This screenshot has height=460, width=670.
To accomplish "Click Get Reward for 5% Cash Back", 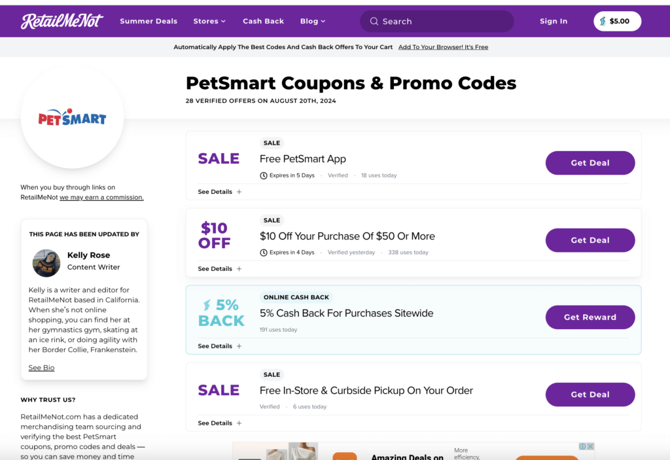I will coord(590,317).
